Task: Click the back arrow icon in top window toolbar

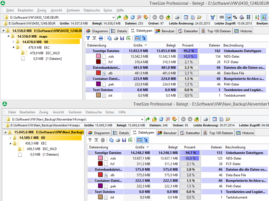Action: [155, 17]
